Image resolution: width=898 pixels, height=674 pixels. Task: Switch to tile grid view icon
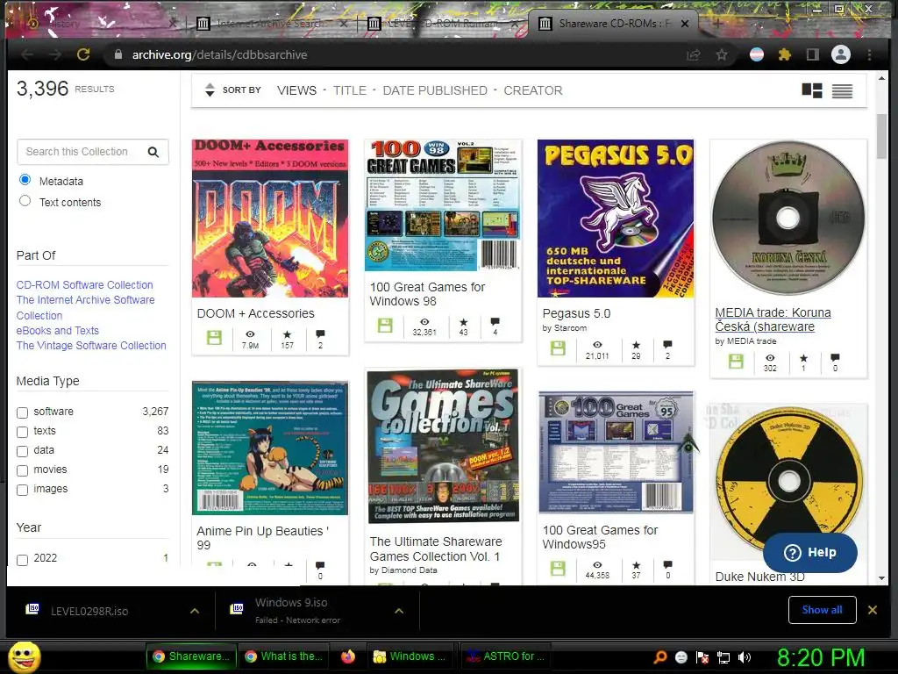(812, 90)
